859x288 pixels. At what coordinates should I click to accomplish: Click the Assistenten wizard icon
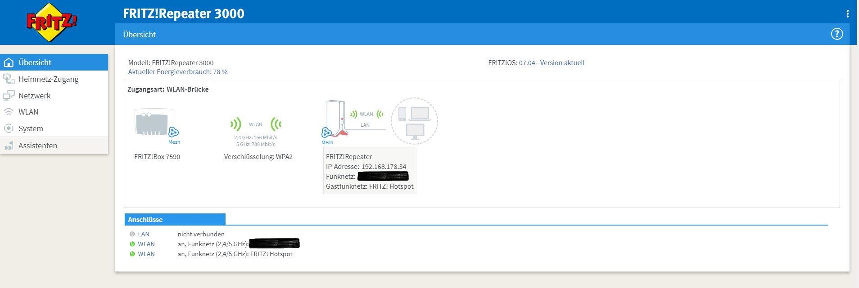point(9,146)
